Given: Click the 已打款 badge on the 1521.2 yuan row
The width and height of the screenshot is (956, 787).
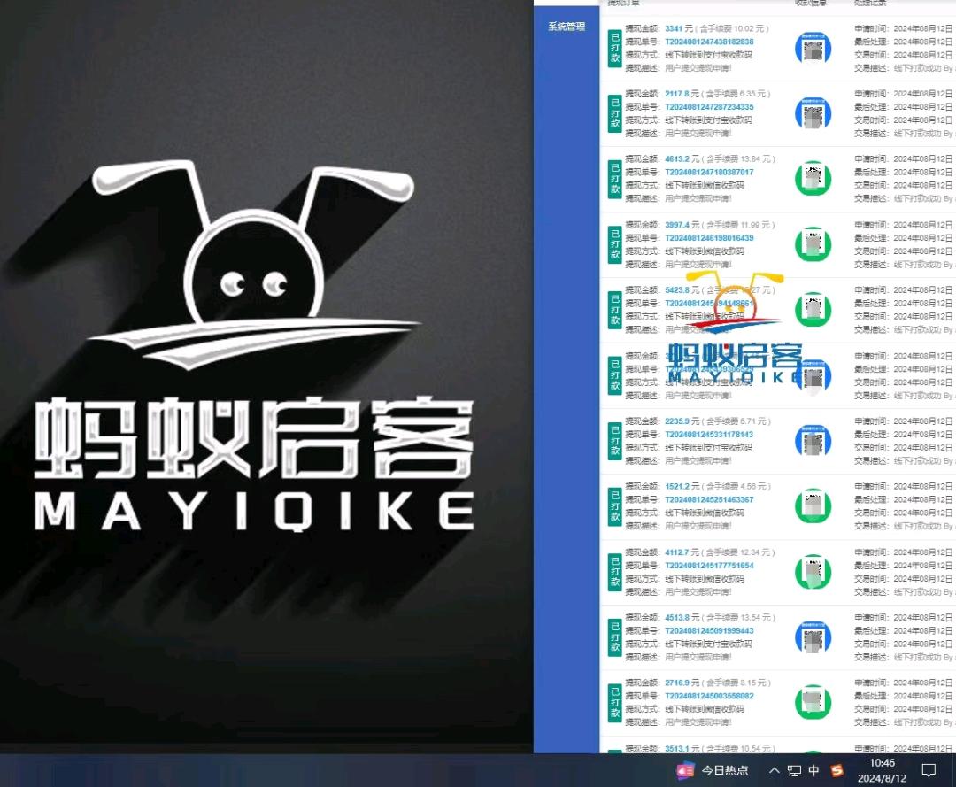Looking at the screenshot, I should (615, 506).
